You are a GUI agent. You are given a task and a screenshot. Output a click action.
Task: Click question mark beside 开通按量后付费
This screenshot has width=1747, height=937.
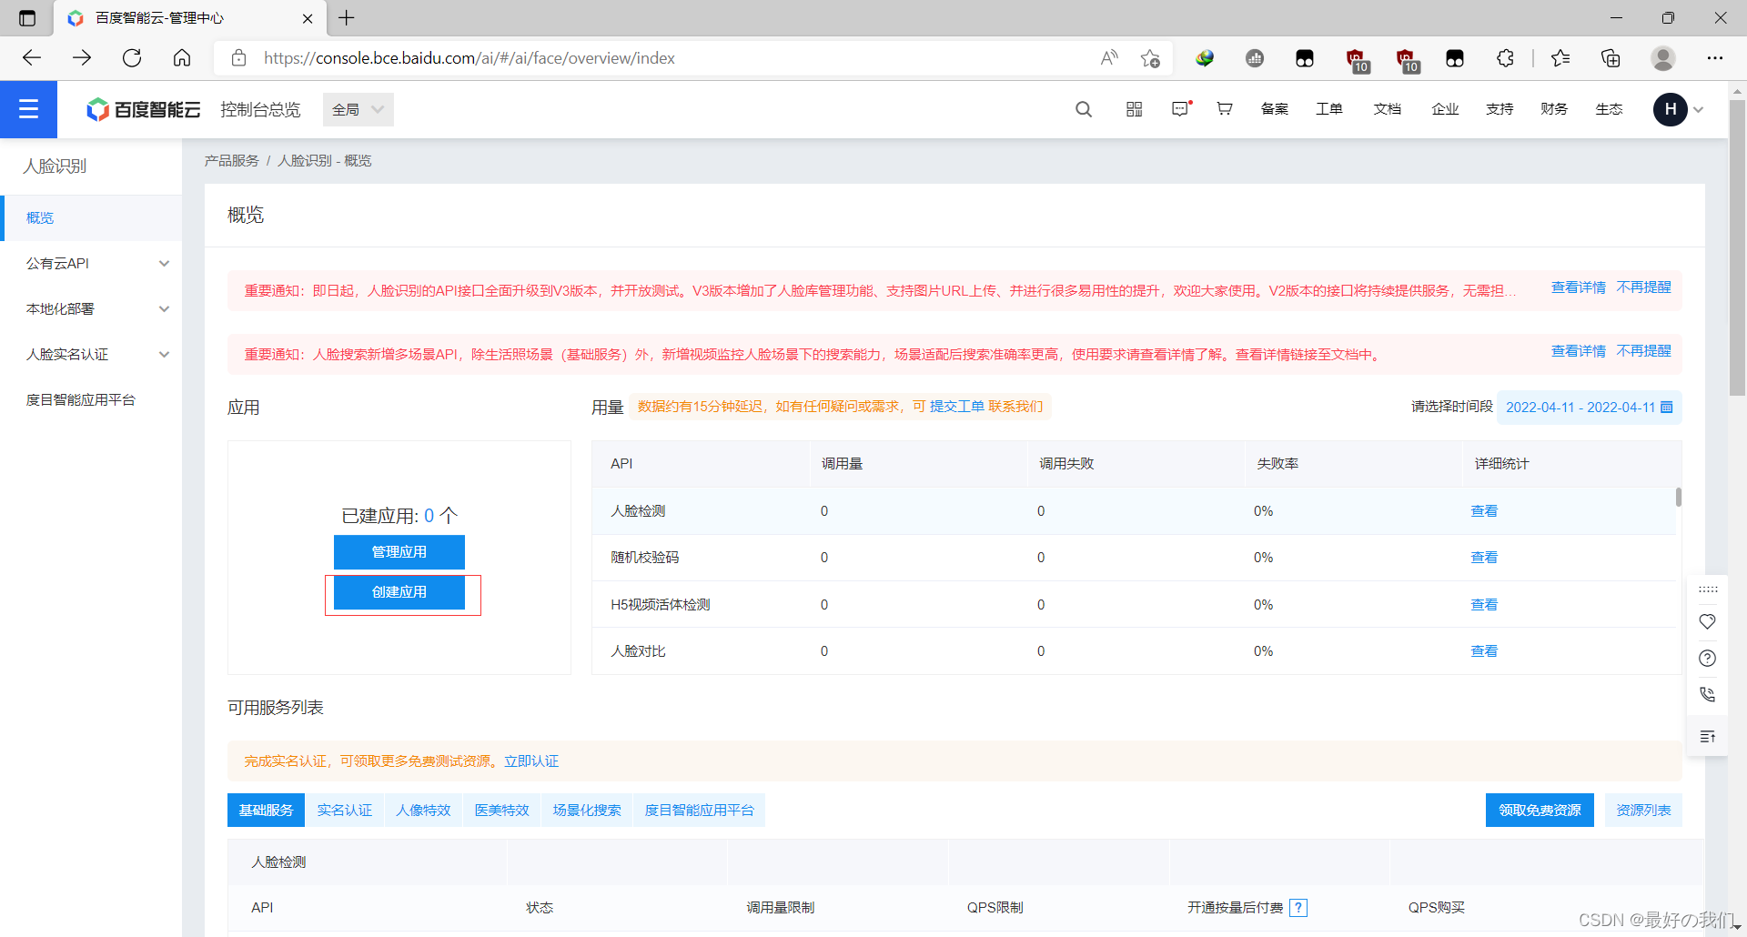coord(1298,907)
